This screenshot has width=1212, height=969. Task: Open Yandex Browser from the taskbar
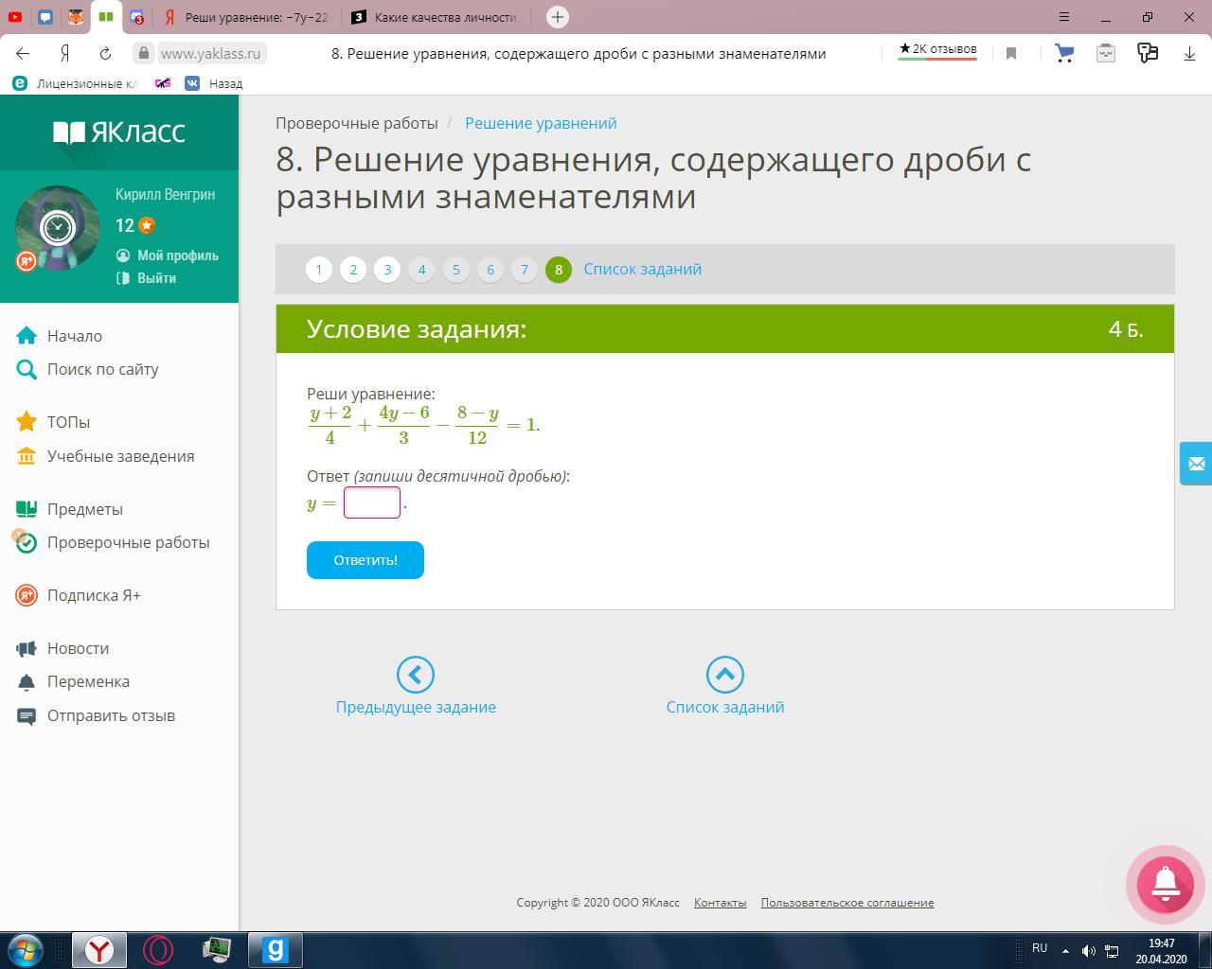tap(99, 949)
